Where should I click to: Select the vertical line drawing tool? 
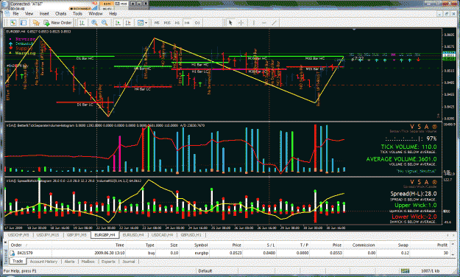pos(253,23)
